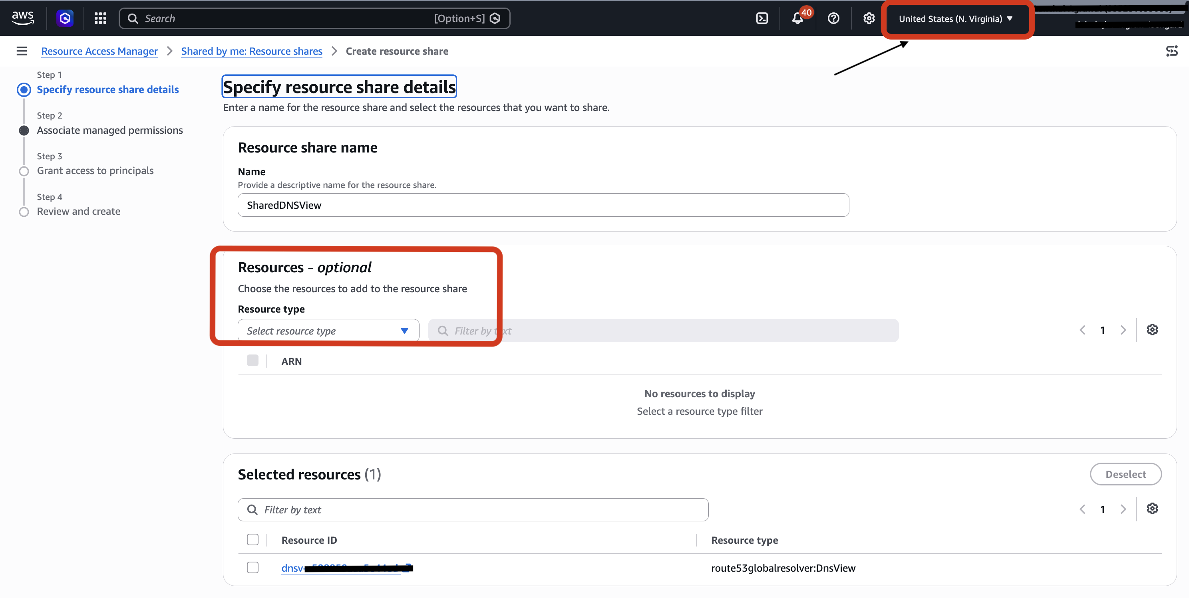Click the top search bar
Screen dimensions: 1189x598
click(314, 18)
